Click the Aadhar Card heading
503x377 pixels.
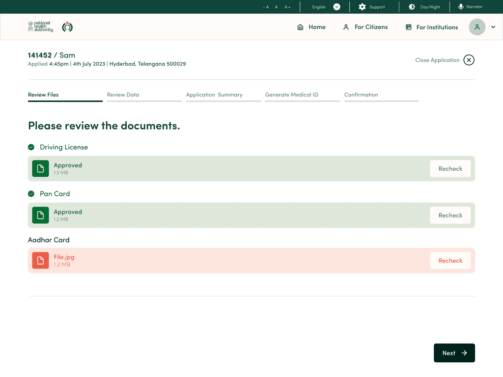click(49, 240)
